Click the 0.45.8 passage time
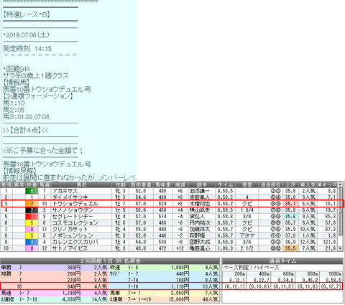The height and width of the screenshot is (305, 345). [310, 280]
